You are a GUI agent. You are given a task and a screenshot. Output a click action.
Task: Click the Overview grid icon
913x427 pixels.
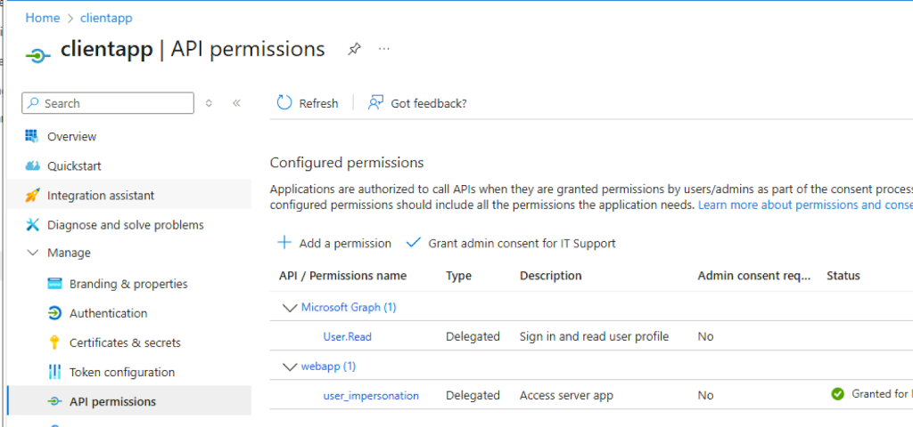(32, 136)
